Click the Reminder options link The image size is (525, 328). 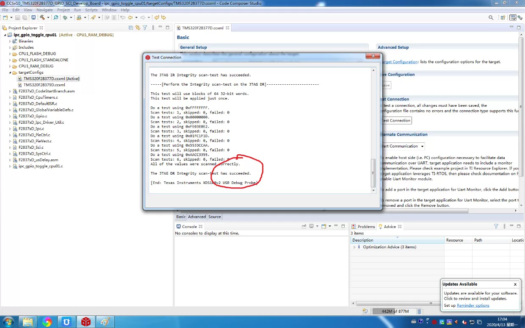473,305
